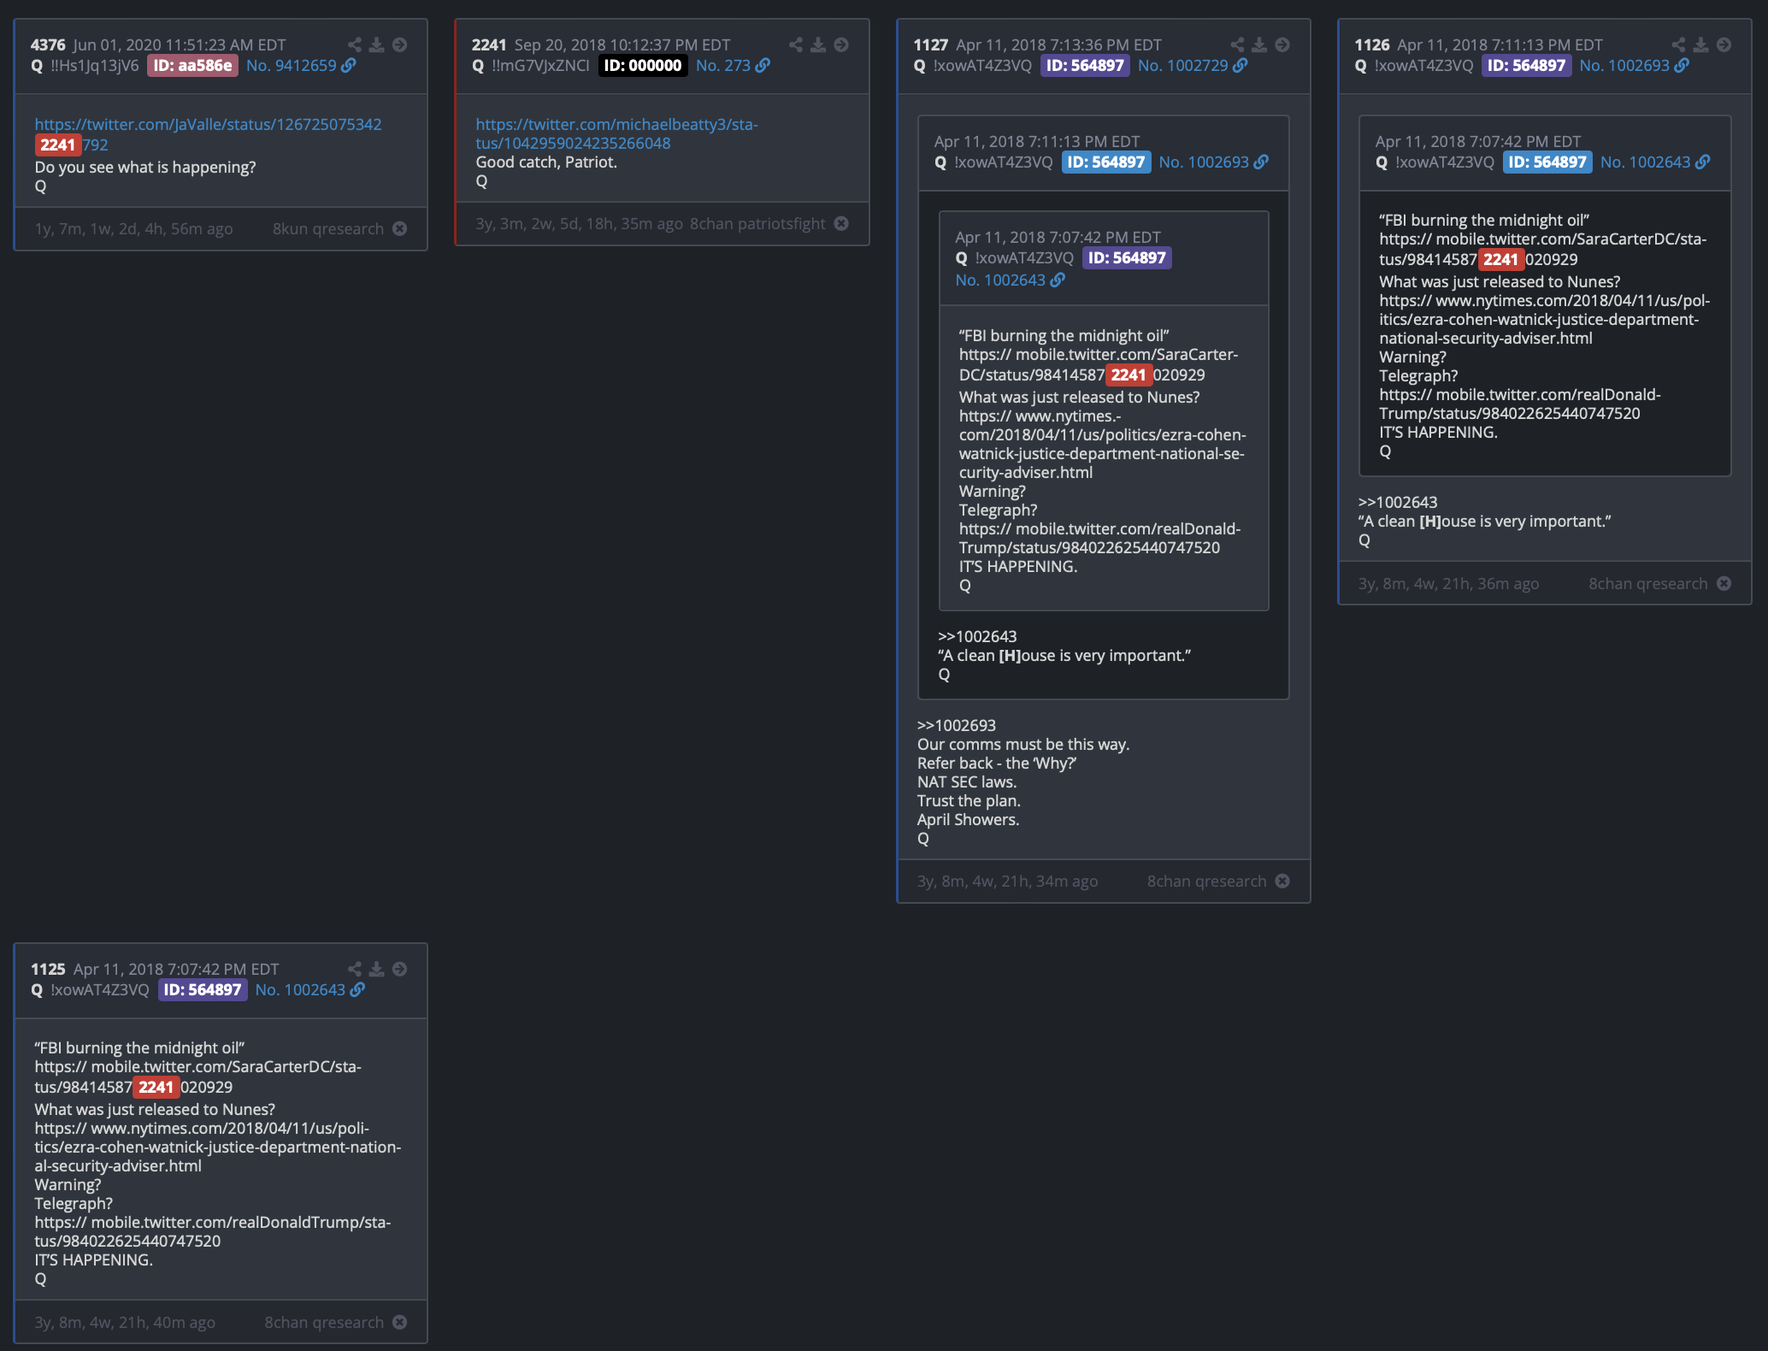Share post 1125 using share icon
The height and width of the screenshot is (1351, 1768).
click(354, 969)
